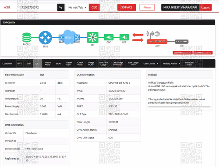This screenshot has height=167, width=219.
Task: Click the MIRA NGESTI VINARASARI user label
Action: pos(180,7)
